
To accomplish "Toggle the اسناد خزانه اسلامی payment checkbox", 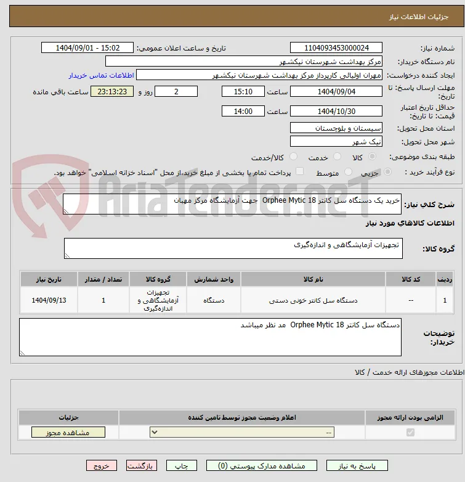I will pos(299,171).
